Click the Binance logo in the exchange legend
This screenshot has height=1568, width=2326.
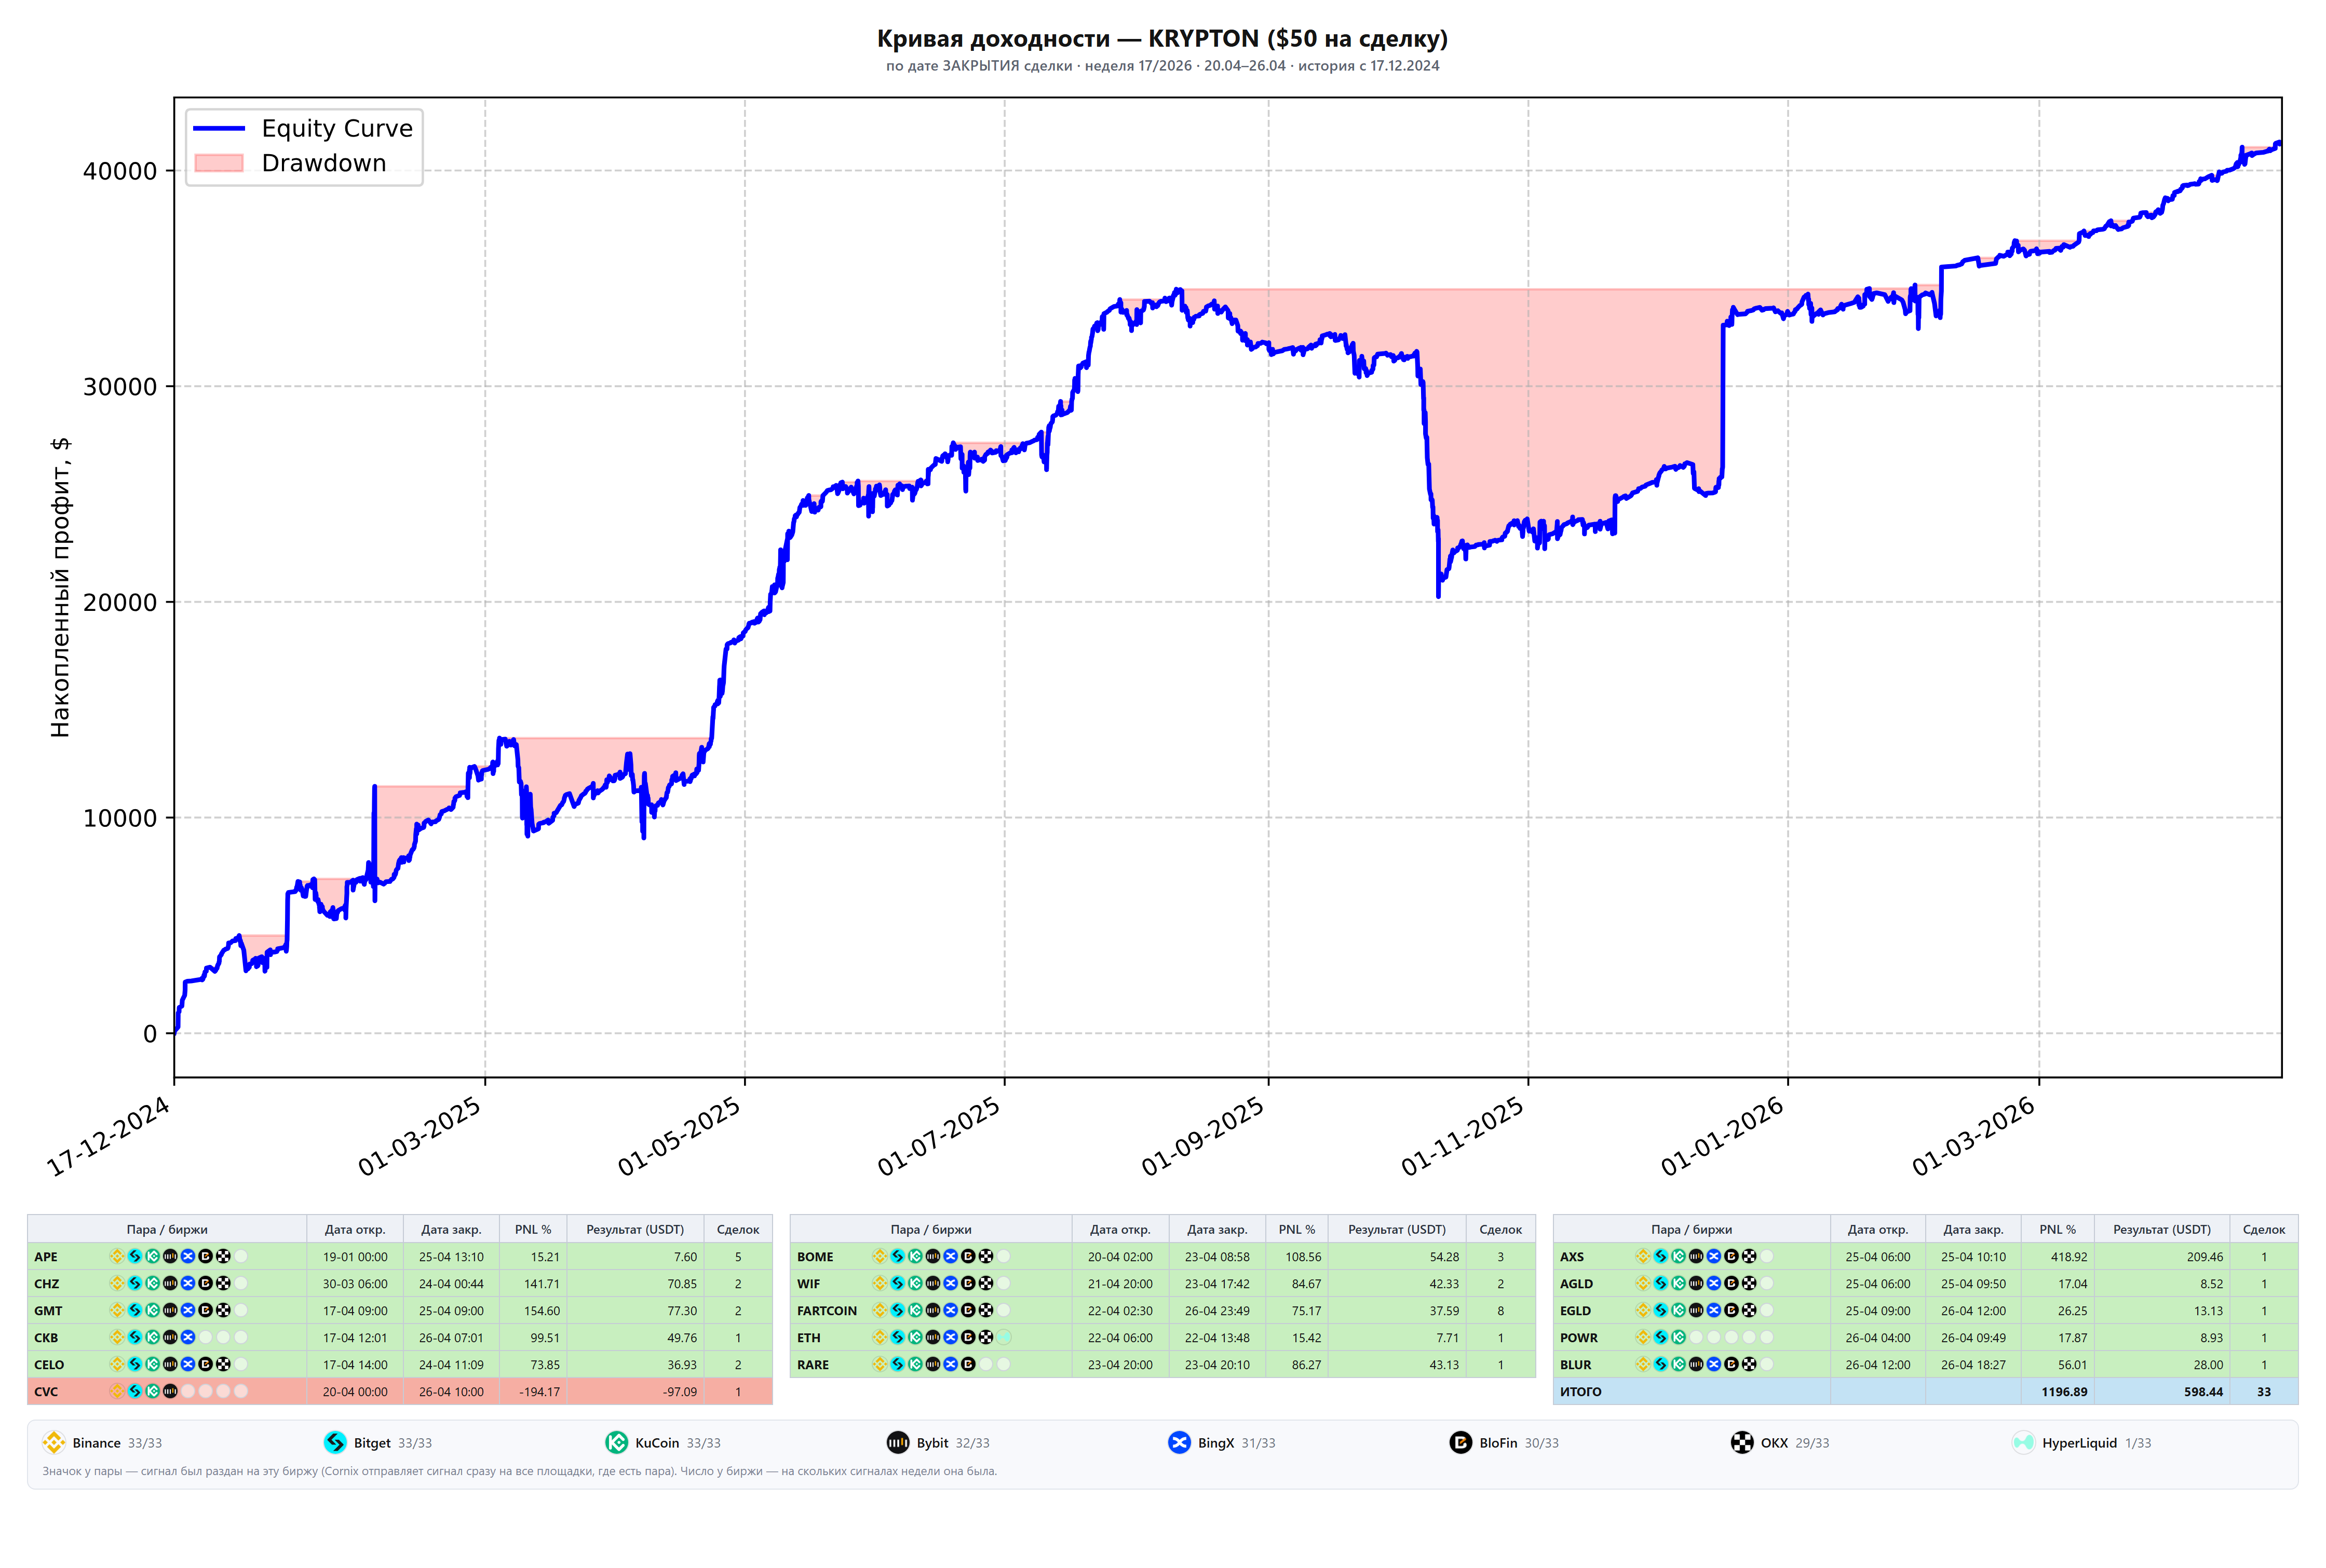(x=53, y=1442)
